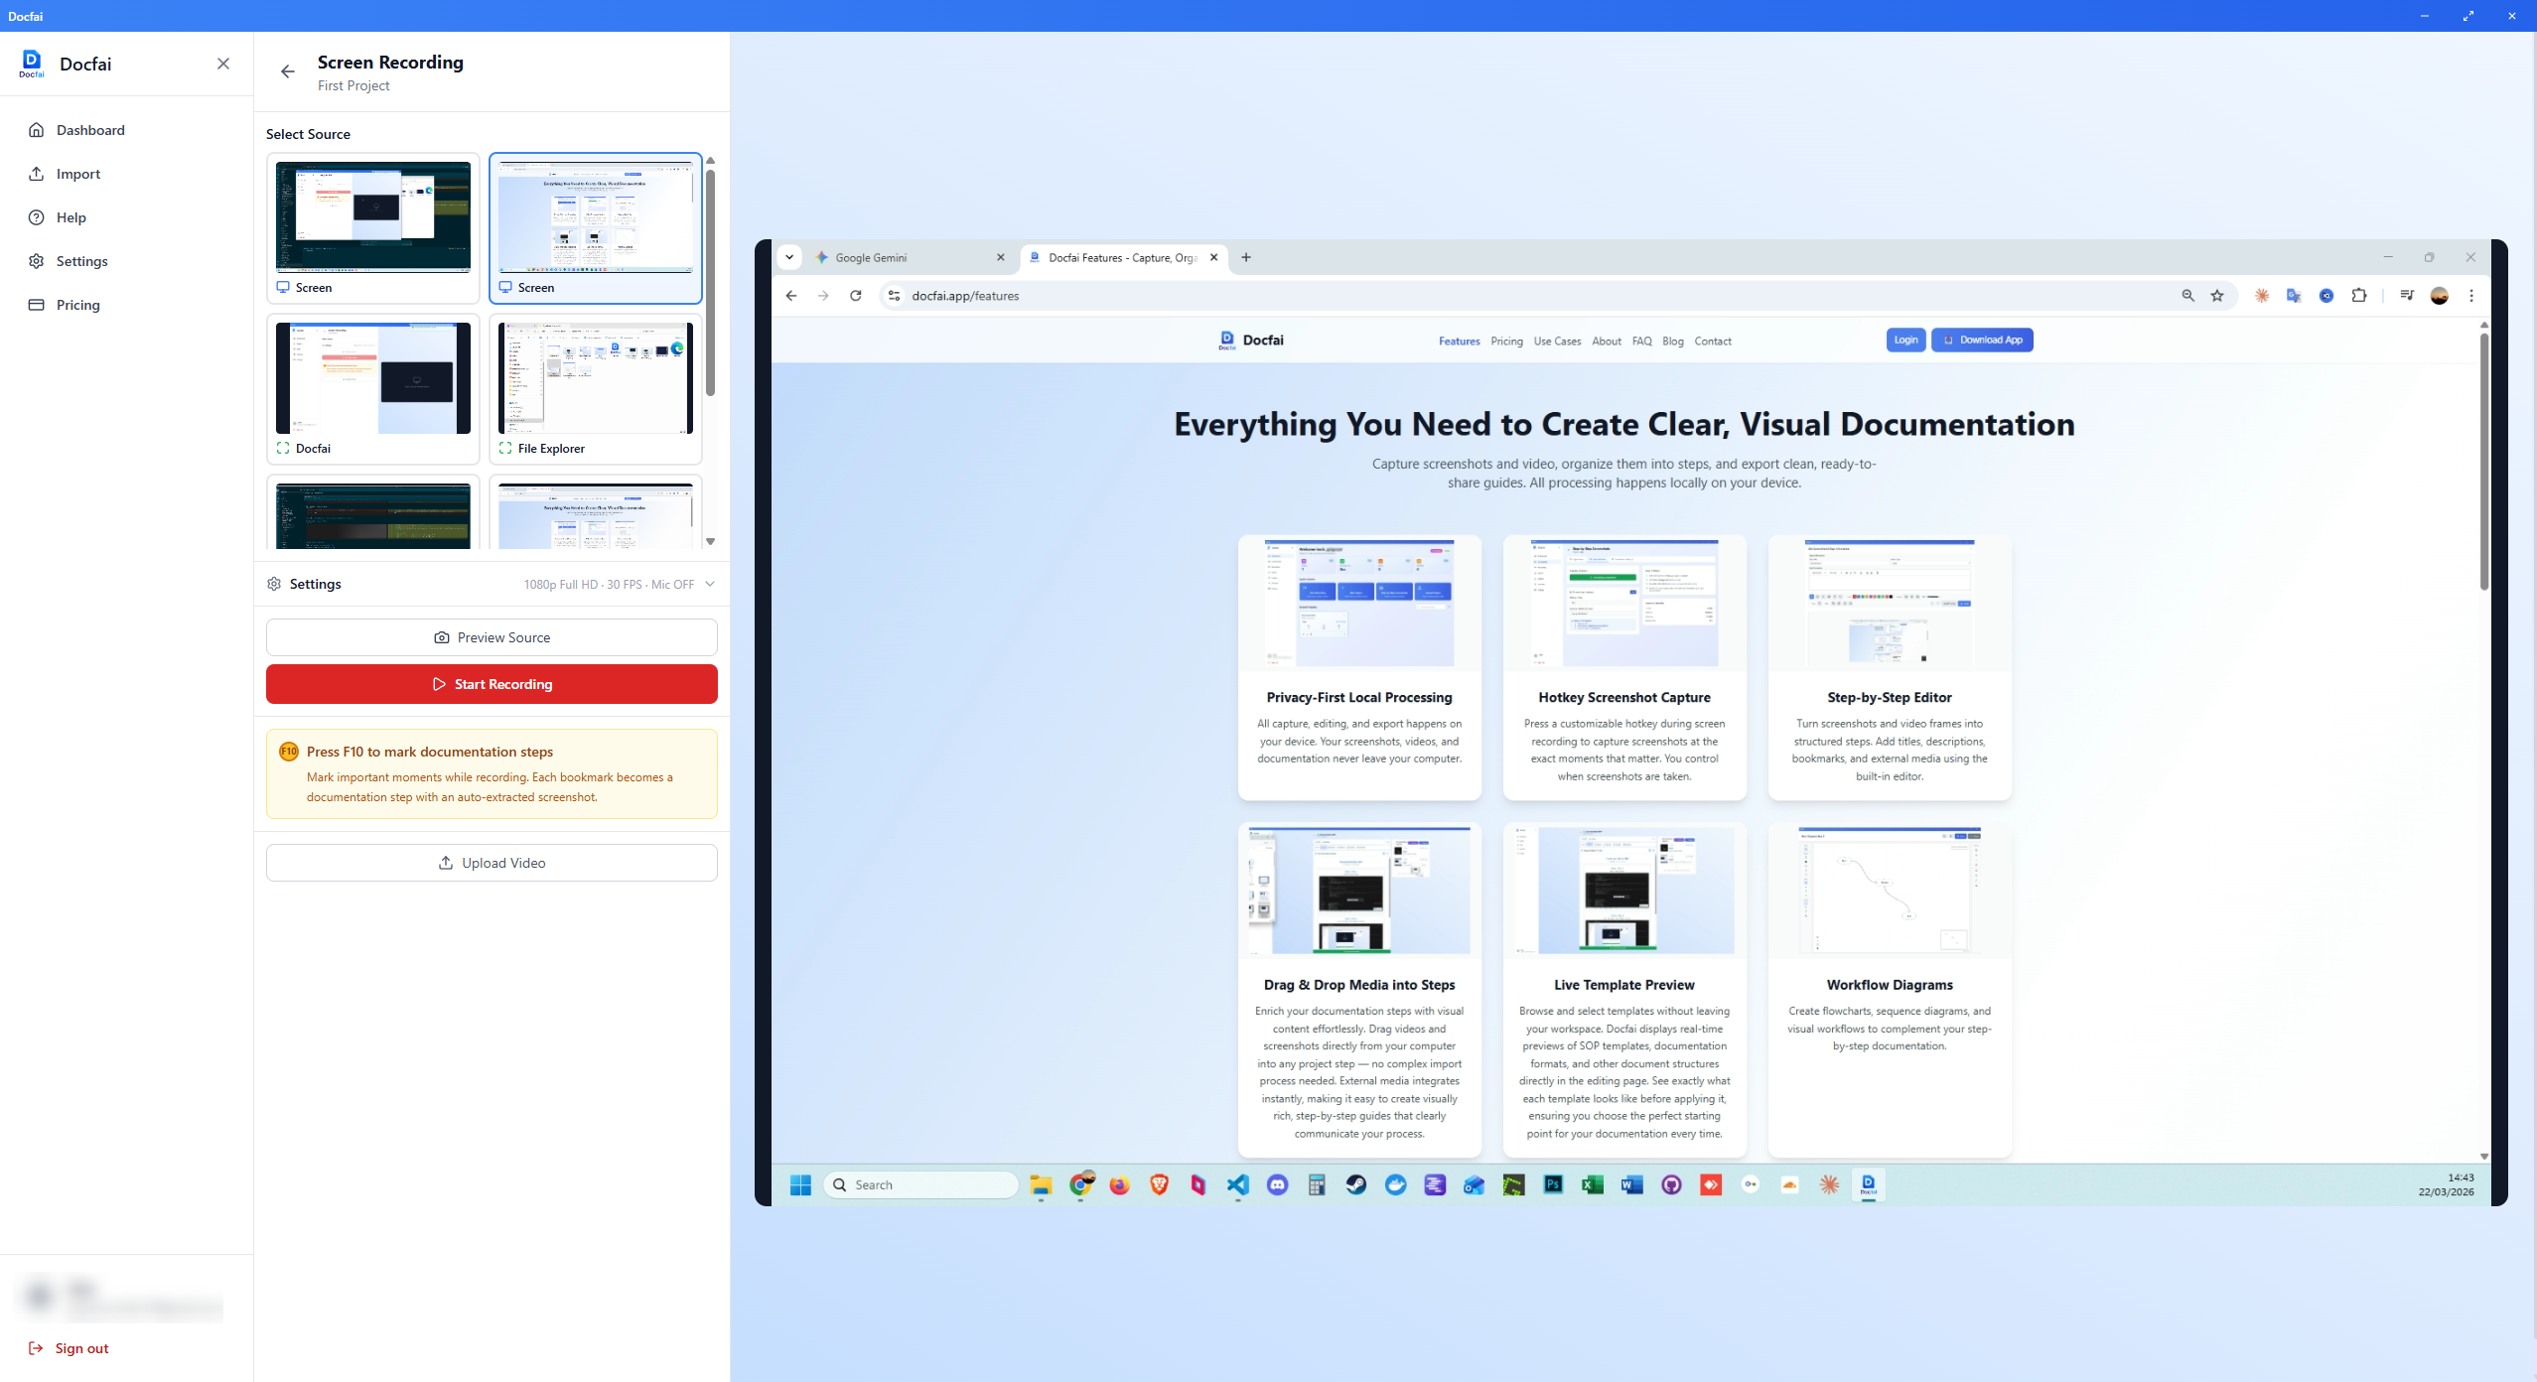Go back using the Screen Recording arrow

point(288,71)
